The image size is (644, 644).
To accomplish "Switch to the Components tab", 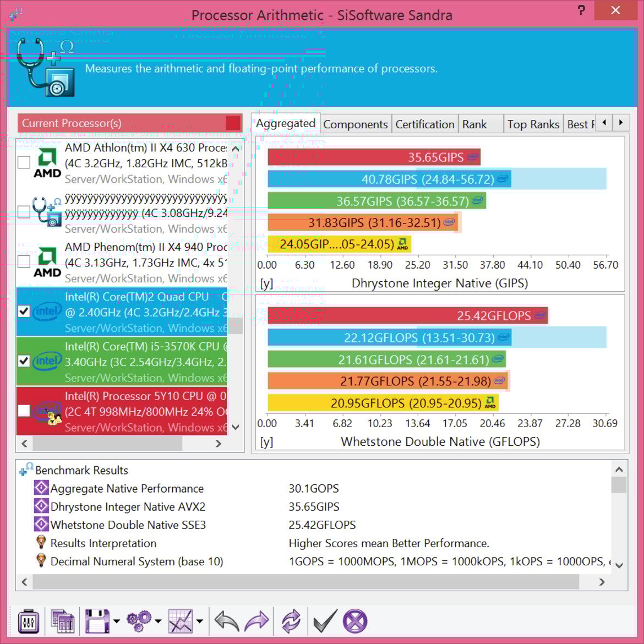I will coord(356,124).
